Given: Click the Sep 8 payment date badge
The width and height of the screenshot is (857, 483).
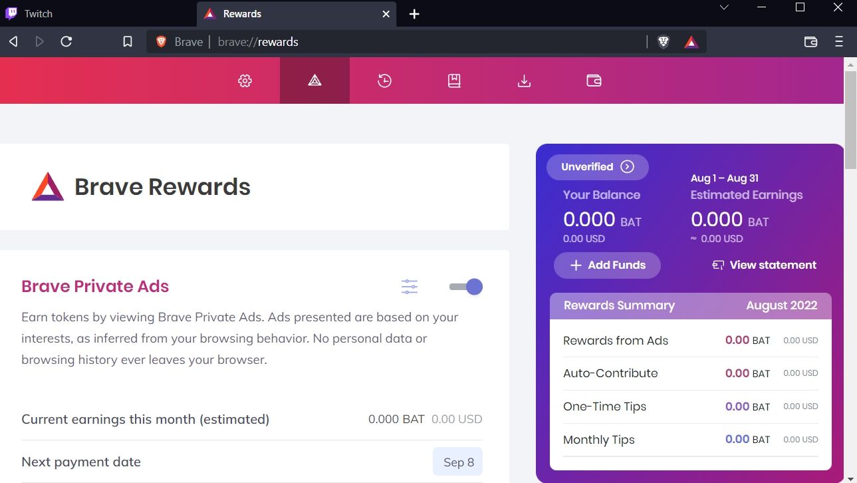Looking at the screenshot, I should click(x=458, y=462).
